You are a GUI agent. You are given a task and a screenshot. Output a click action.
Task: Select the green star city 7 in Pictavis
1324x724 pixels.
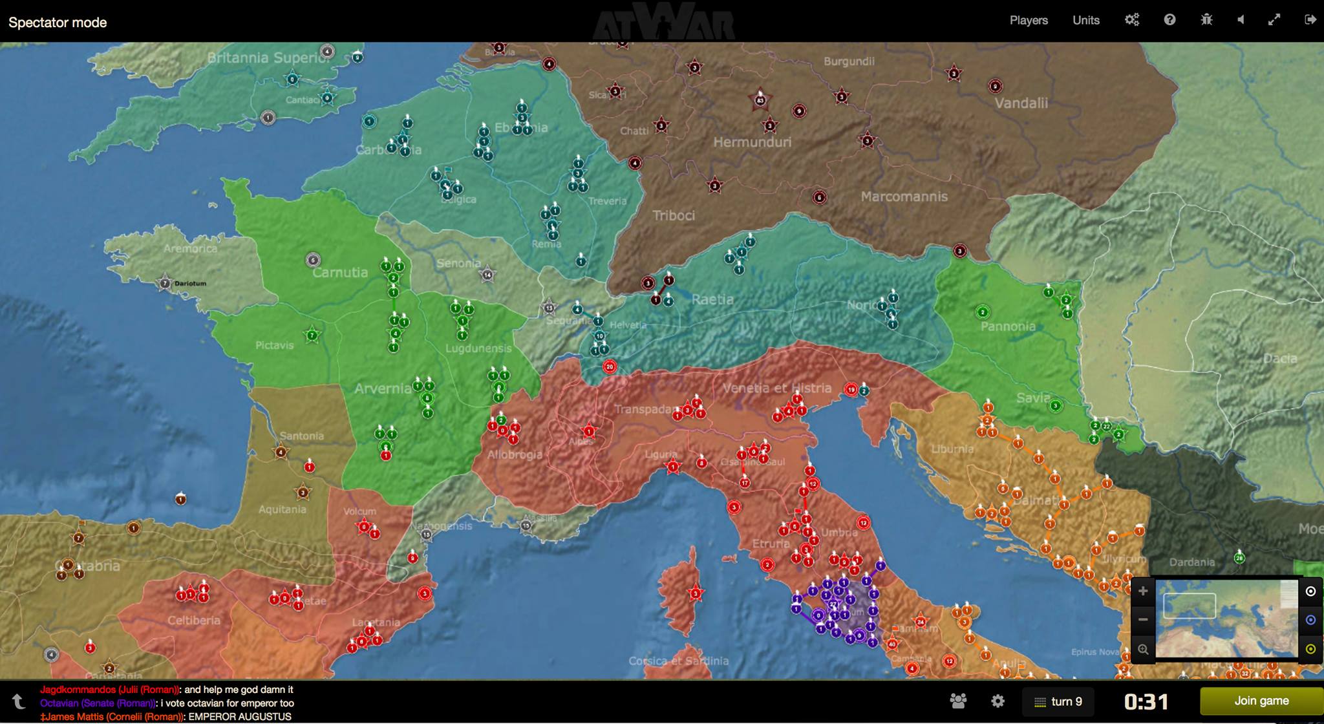point(312,335)
